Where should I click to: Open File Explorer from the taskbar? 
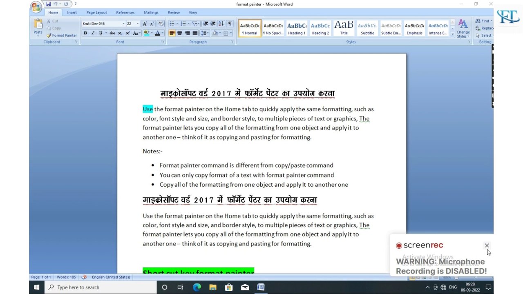tap(213, 287)
